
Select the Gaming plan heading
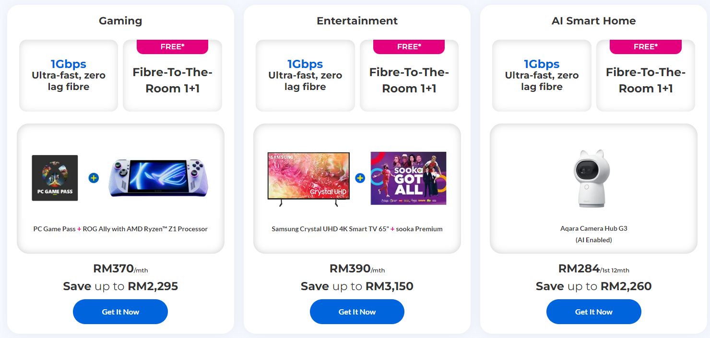[x=120, y=21]
